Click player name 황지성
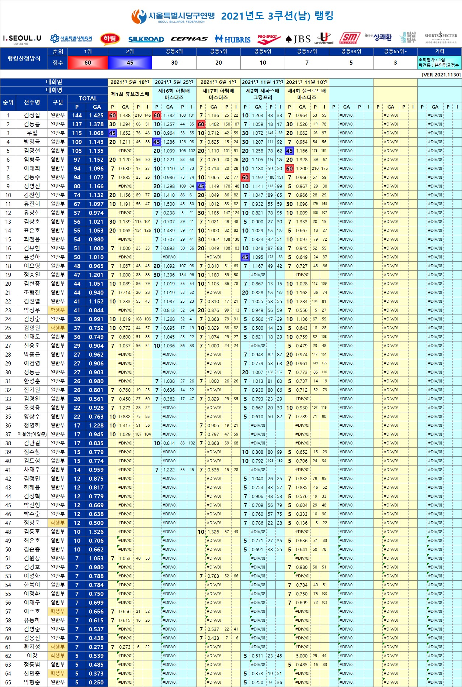The height and width of the screenshot is (687, 462). [x=32, y=647]
